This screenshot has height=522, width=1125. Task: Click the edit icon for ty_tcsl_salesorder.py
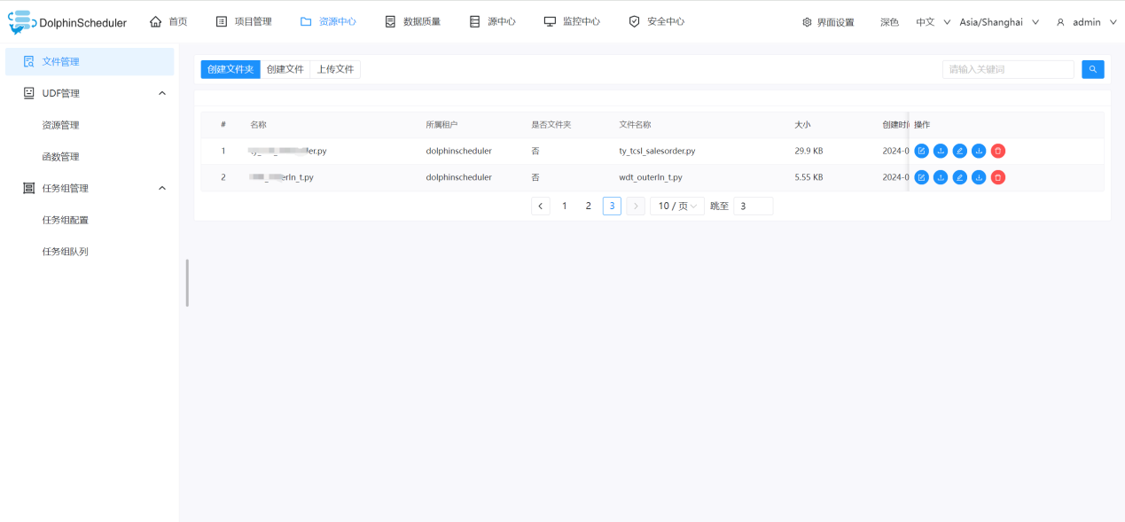coord(921,151)
